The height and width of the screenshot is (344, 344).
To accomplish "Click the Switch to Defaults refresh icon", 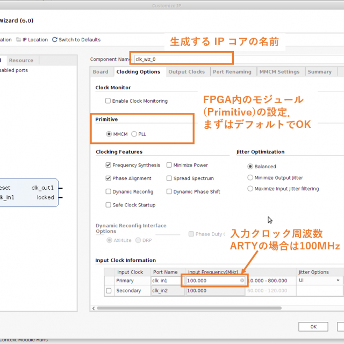I will click(54, 40).
